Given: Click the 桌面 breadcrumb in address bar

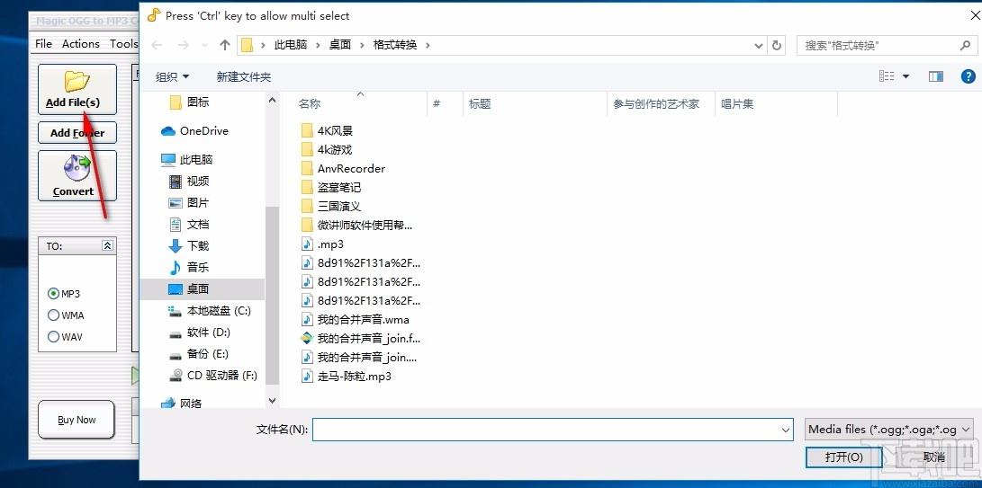Looking at the screenshot, I should tap(340, 45).
